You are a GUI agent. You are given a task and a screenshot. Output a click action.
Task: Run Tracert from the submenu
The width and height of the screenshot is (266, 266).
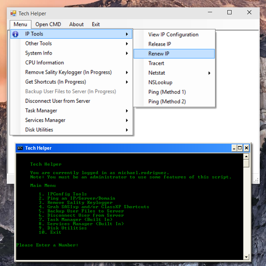click(174, 63)
